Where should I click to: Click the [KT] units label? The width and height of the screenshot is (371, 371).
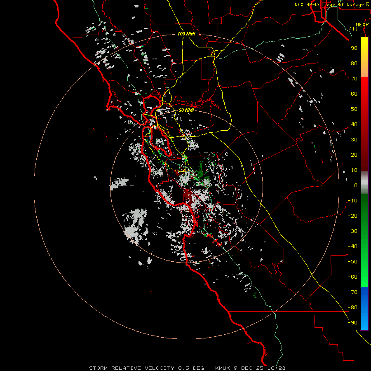pyautogui.click(x=352, y=28)
